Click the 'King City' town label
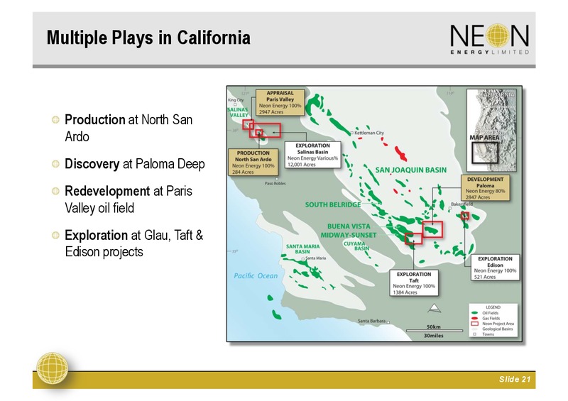 (x=236, y=100)
